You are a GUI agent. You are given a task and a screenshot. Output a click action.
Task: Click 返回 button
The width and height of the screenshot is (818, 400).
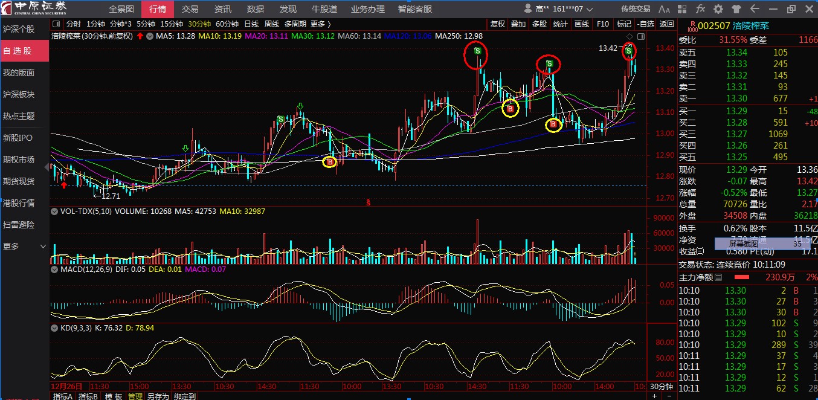coord(666,24)
